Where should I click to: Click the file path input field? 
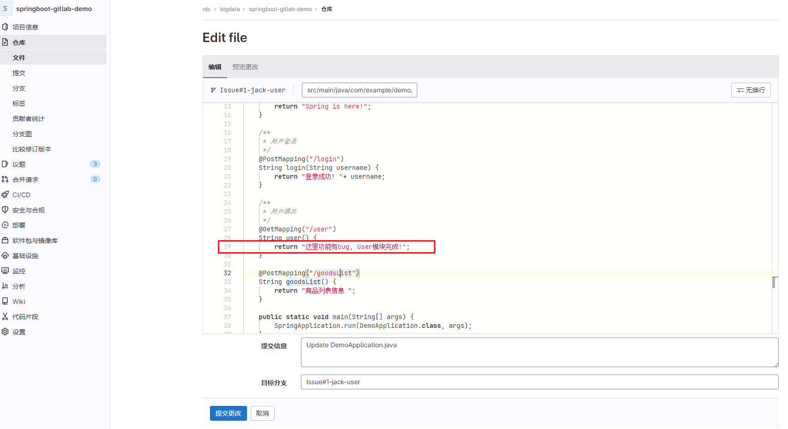(359, 90)
